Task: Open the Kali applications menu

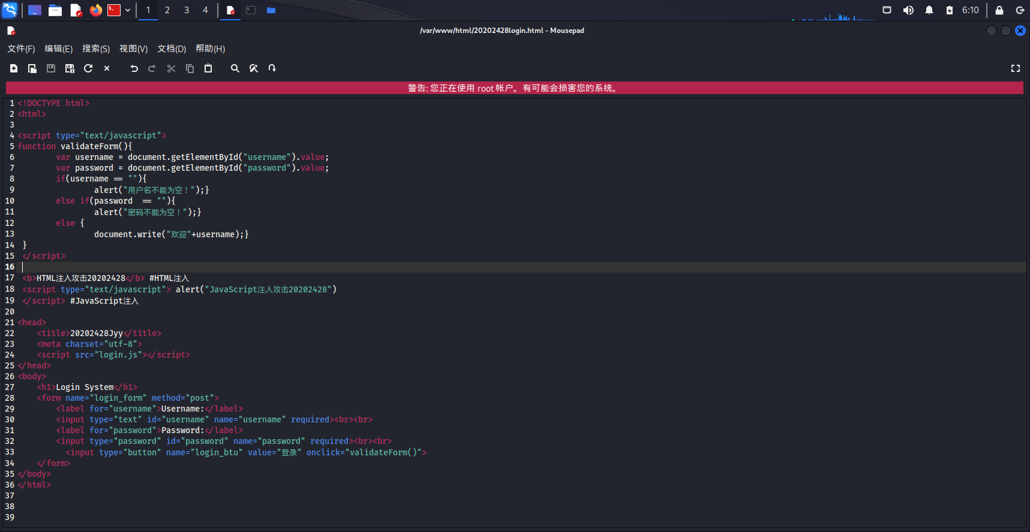Action: tap(10, 10)
